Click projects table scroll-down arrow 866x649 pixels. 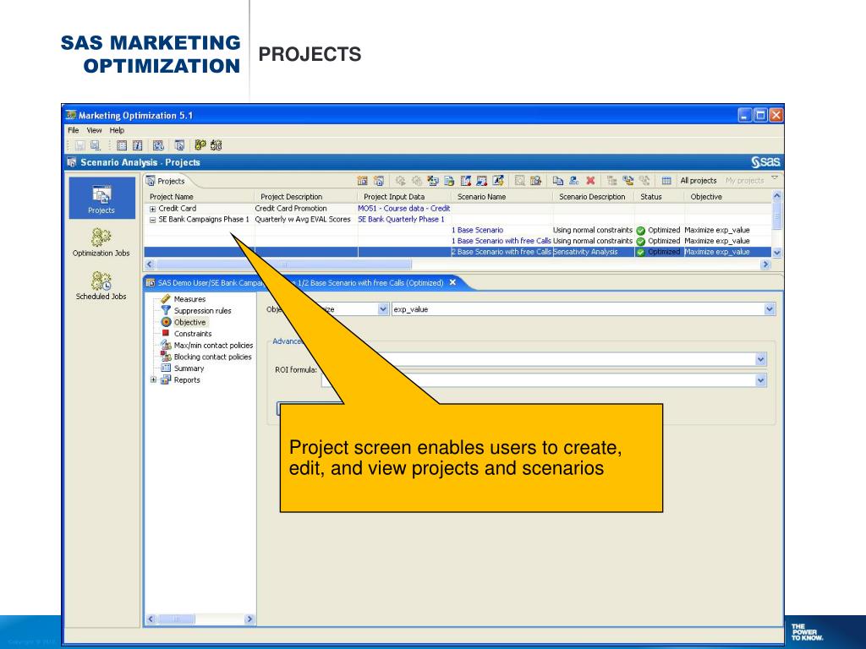[776, 252]
